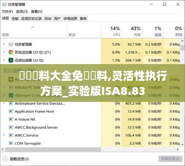
Task: Select the Application Frame Host icon
Action: coord(11,112)
